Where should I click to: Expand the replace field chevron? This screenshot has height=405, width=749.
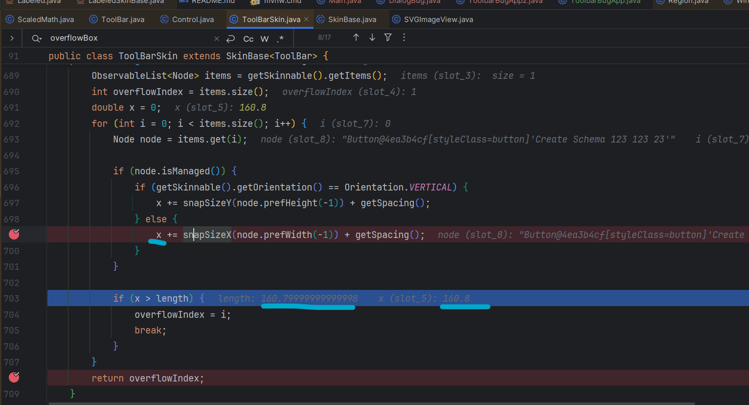(x=12, y=38)
